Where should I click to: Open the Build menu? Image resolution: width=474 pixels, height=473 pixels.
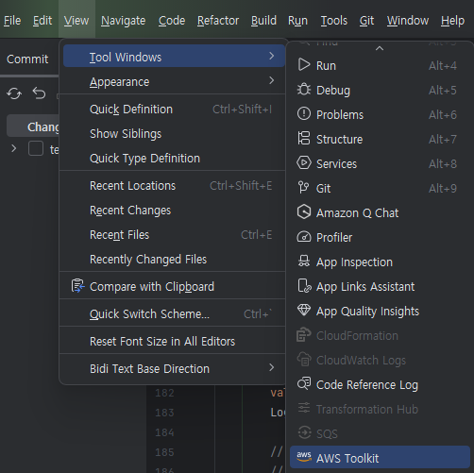click(263, 21)
